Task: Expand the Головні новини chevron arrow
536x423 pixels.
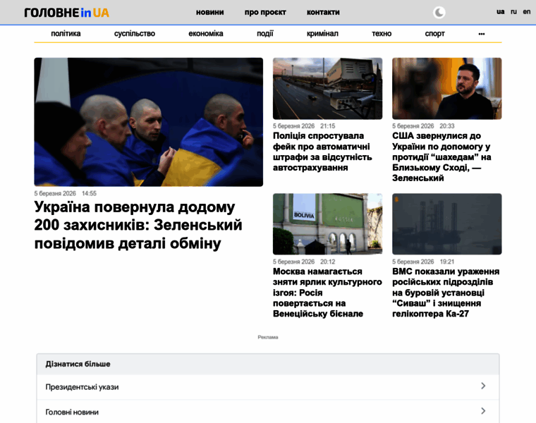Action: [483, 411]
